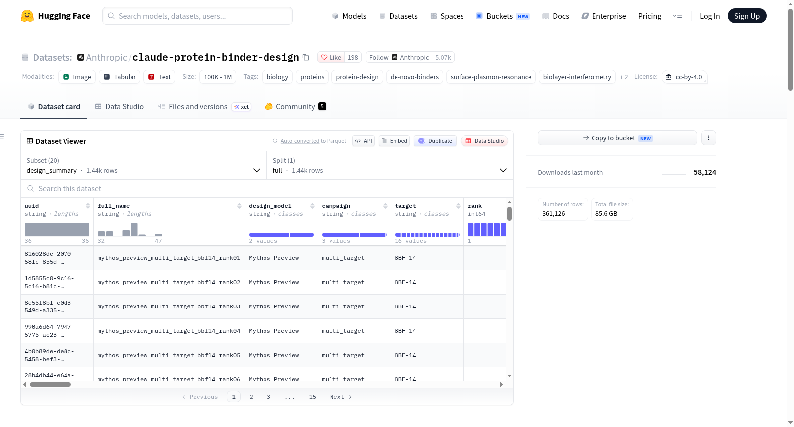Sort the uuid column

[x=88, y=206]
